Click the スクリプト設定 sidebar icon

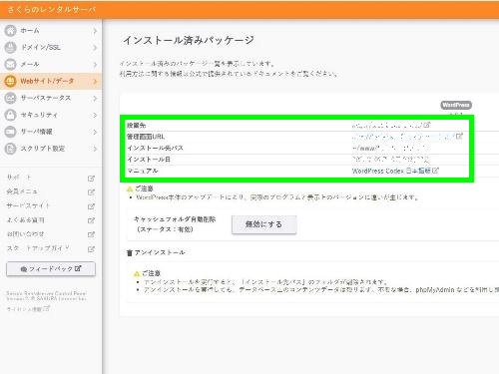[x=10, y=149]
